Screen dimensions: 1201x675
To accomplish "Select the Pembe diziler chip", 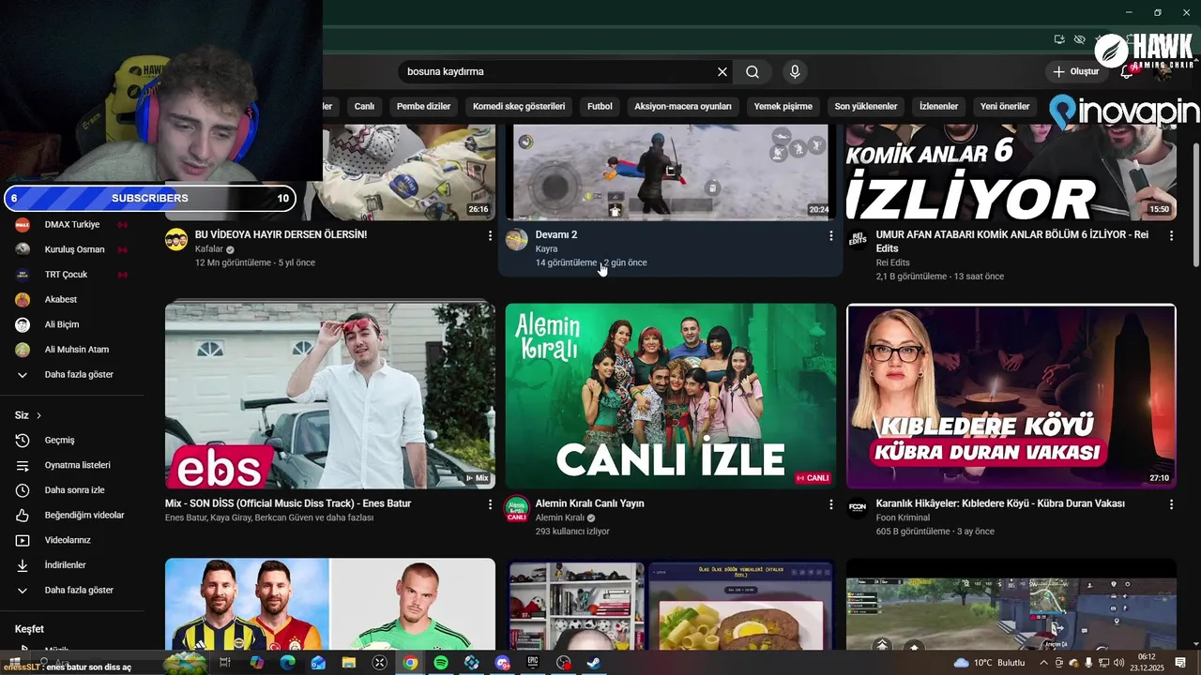I will 423,107.
